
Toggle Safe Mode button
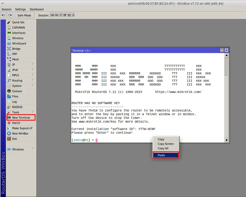click(x=24, y=15)
